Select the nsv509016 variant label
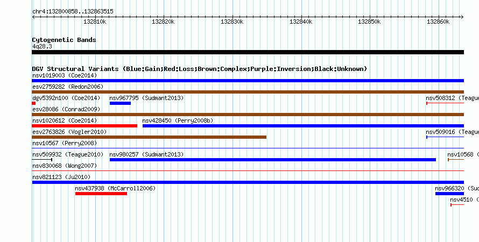Screen dimensions: 479x242 [453, 132]
